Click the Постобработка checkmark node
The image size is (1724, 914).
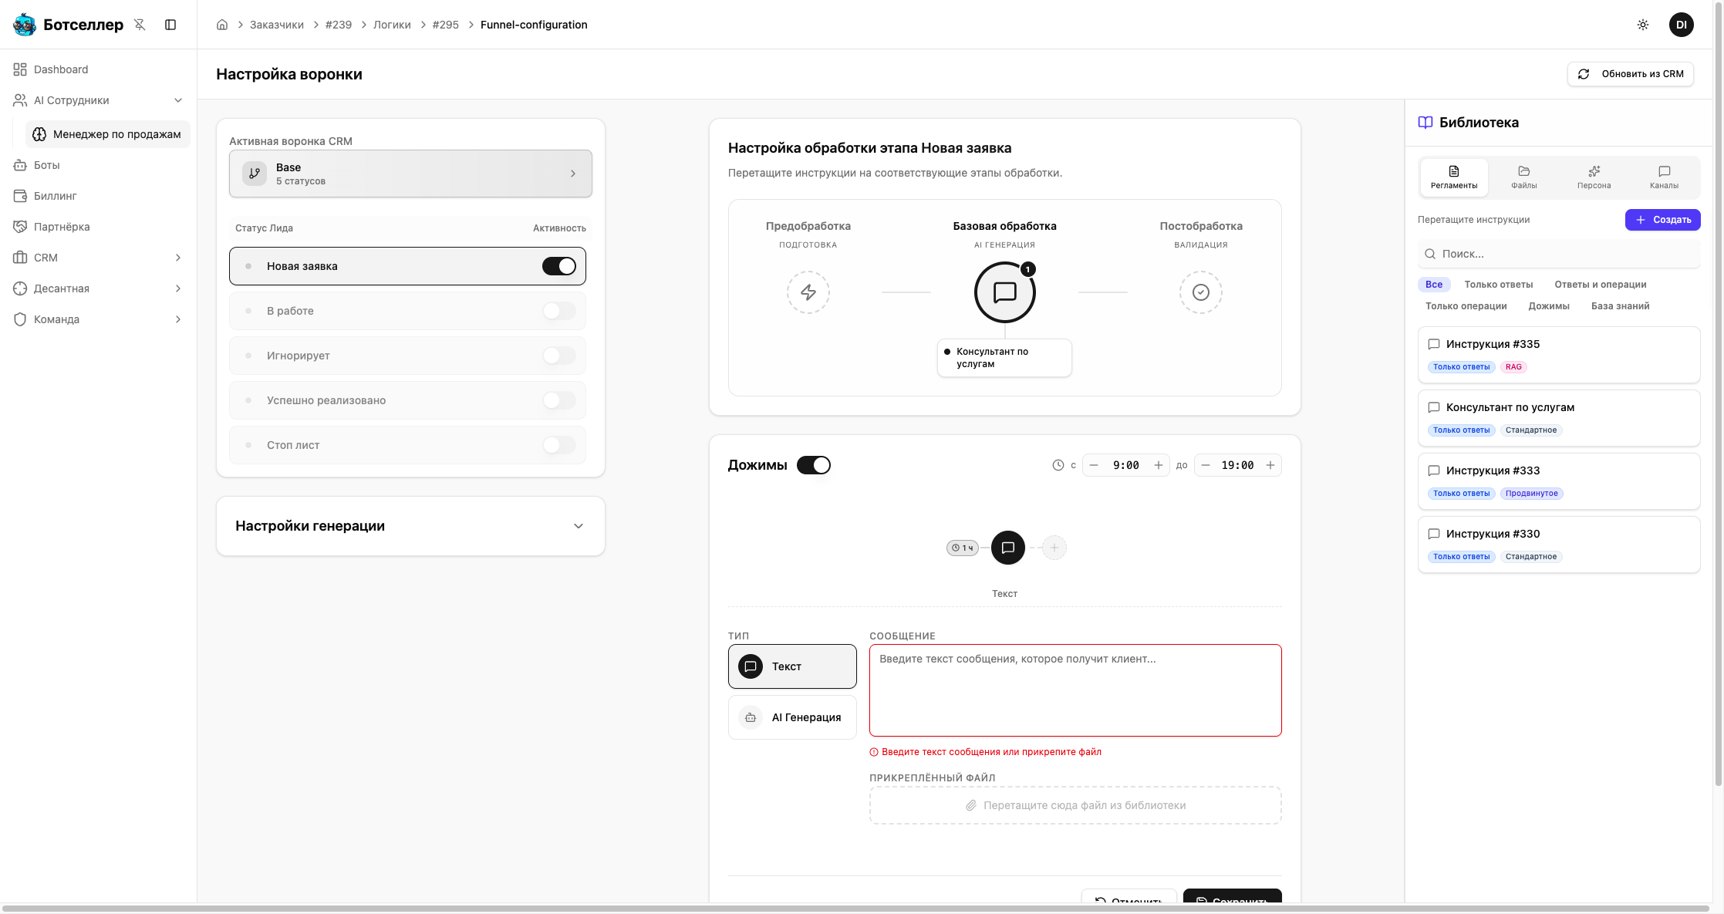tap(1200, 292)
